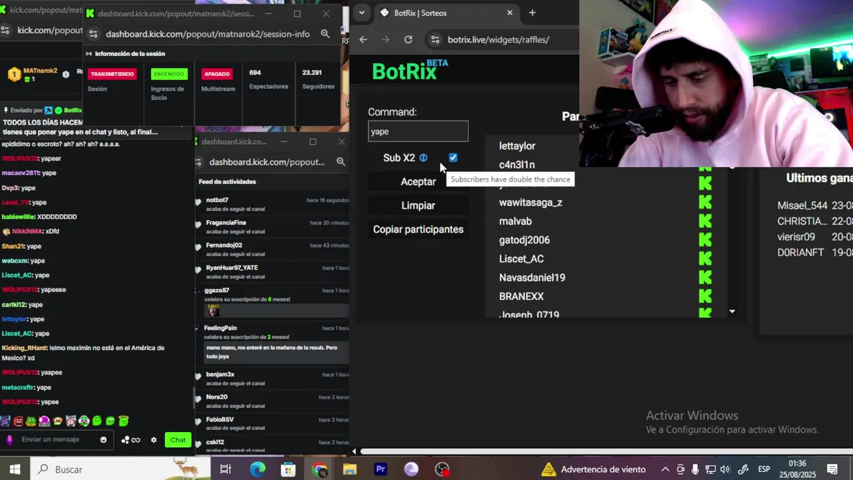Screen dimensions: 853x480
Task: Open a new browser tab
Action: point(532,13)
